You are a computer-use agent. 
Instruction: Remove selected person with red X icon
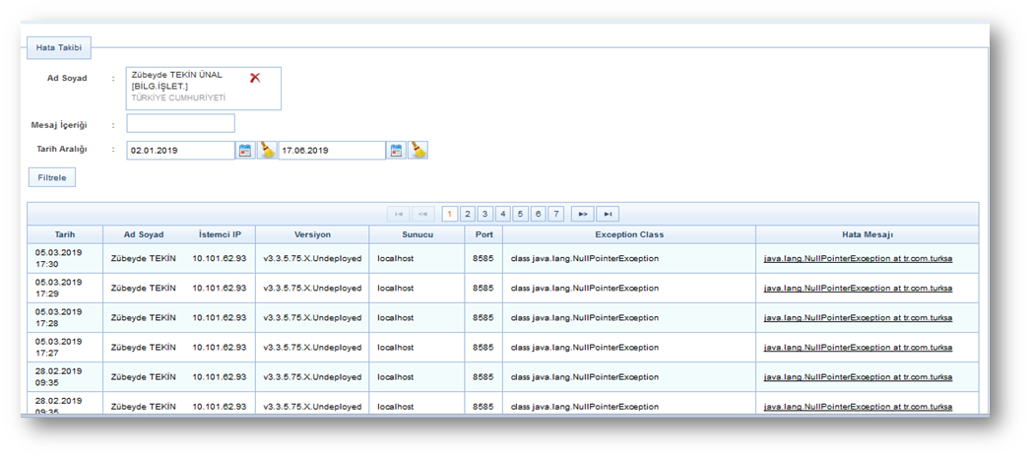[255, 78]
